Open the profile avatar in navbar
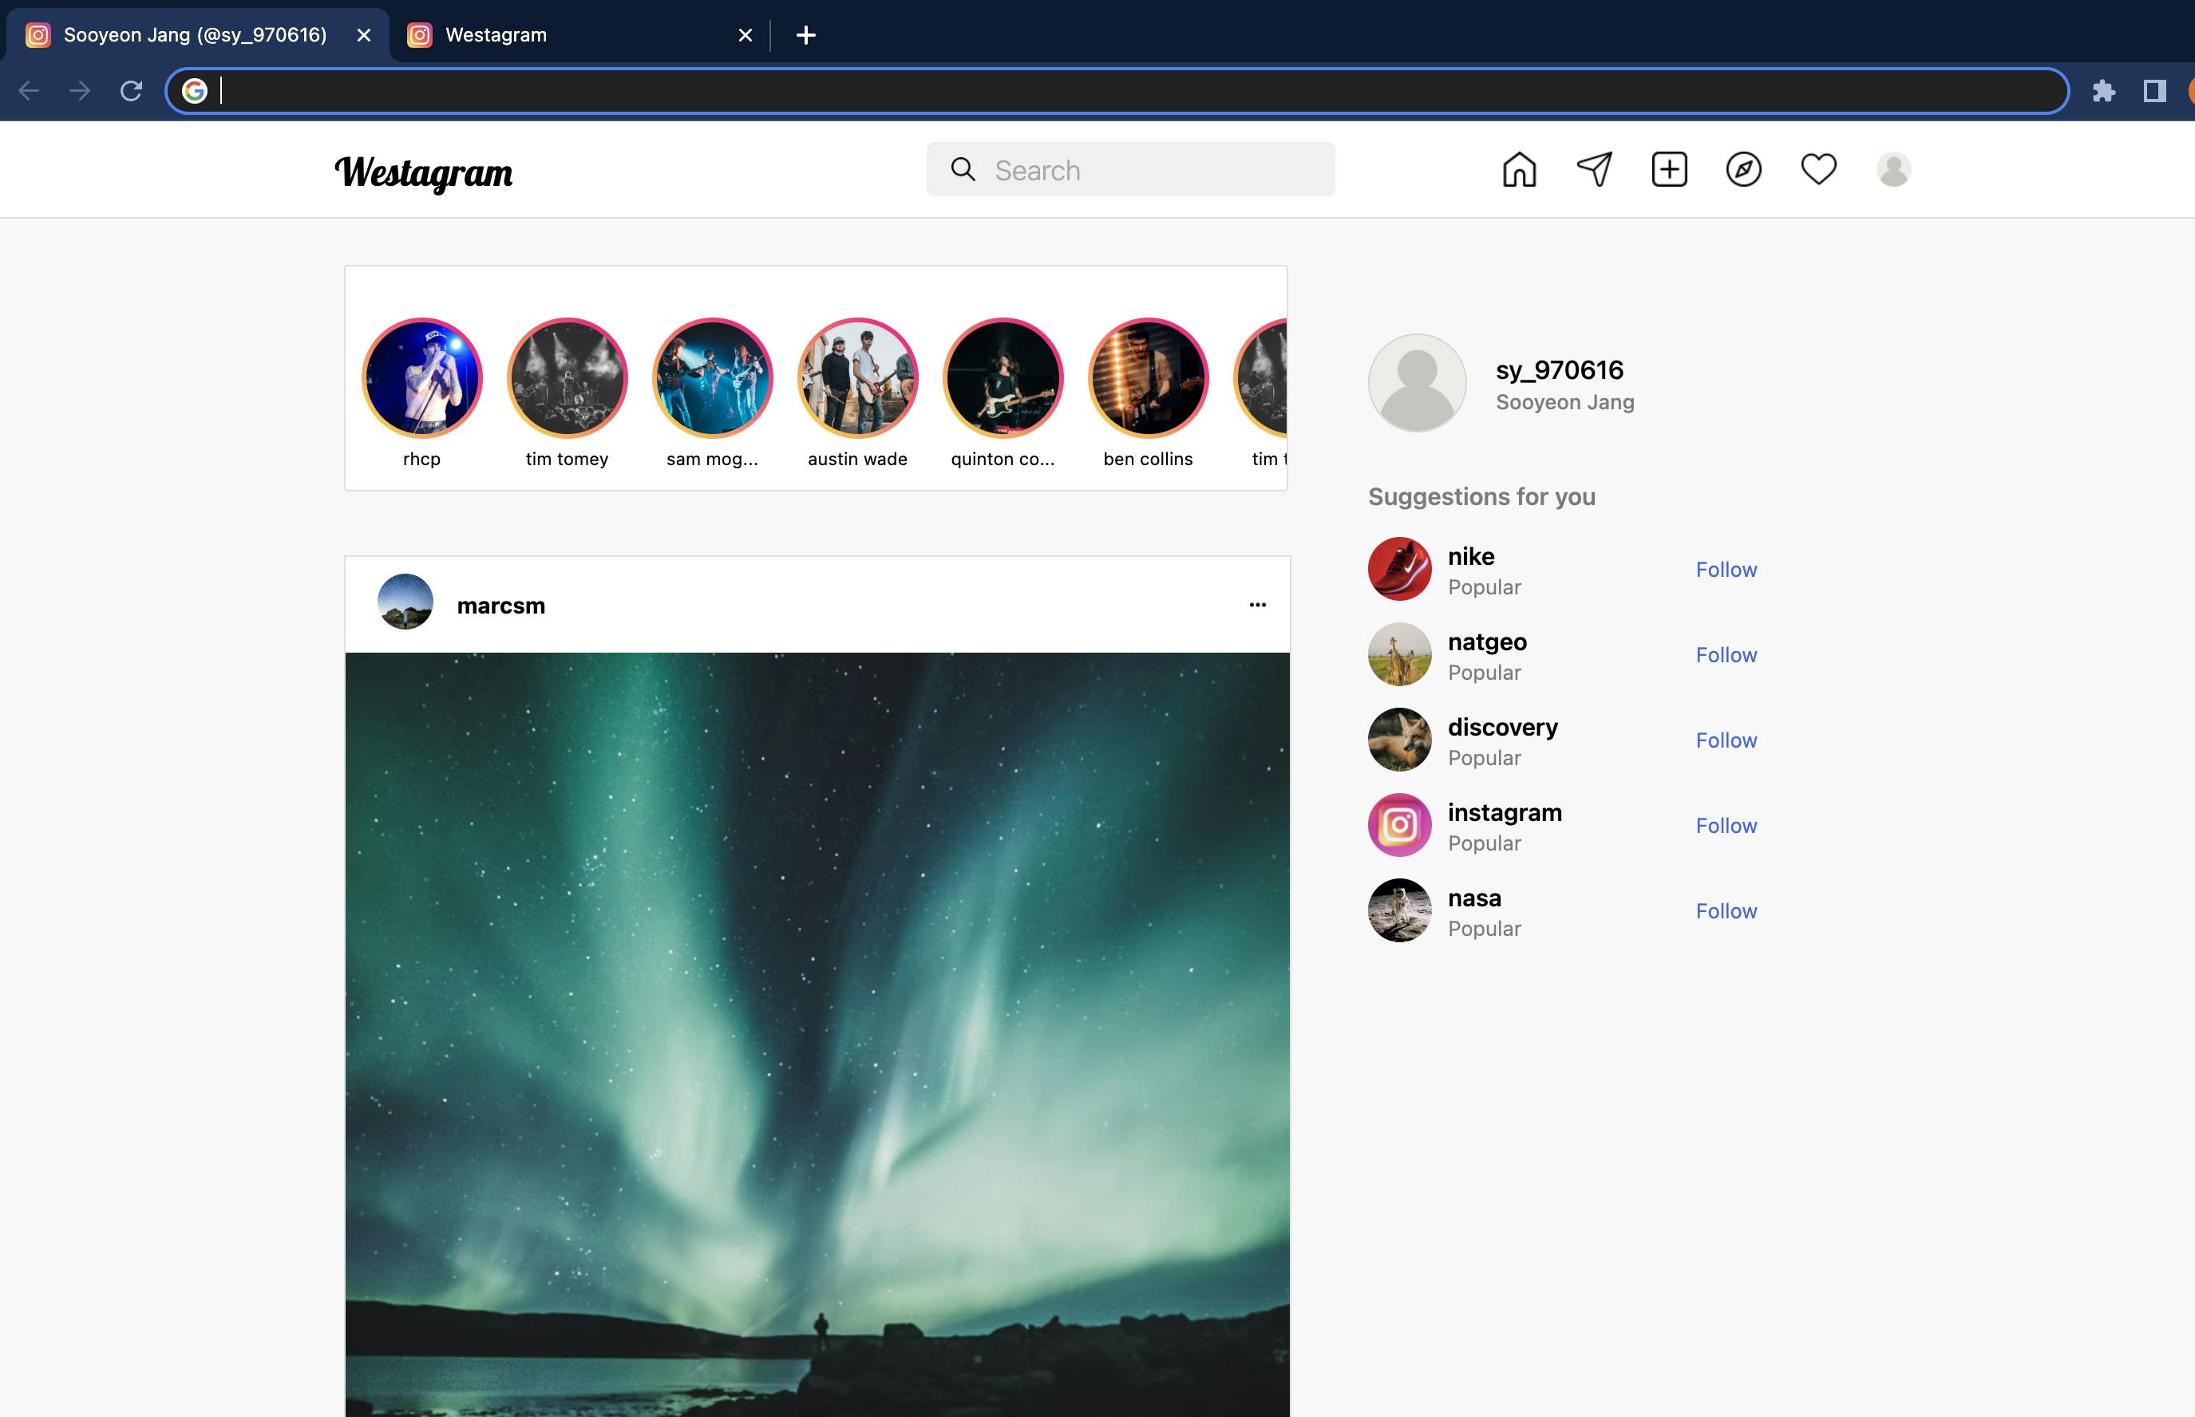This screenshot has height=1417, width=2195. pyautogui.click(x=1894, y=169)
